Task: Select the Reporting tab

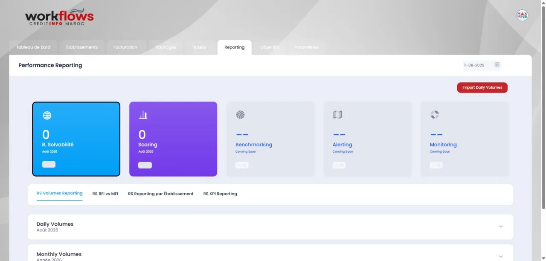Action: pyautogui.click(x=234, y=47)
